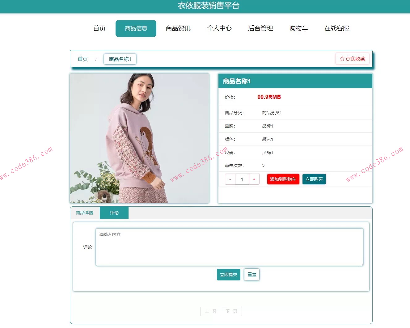
Task: Click 立即提交 to submit the comment
Action: [x=228, y=274]
